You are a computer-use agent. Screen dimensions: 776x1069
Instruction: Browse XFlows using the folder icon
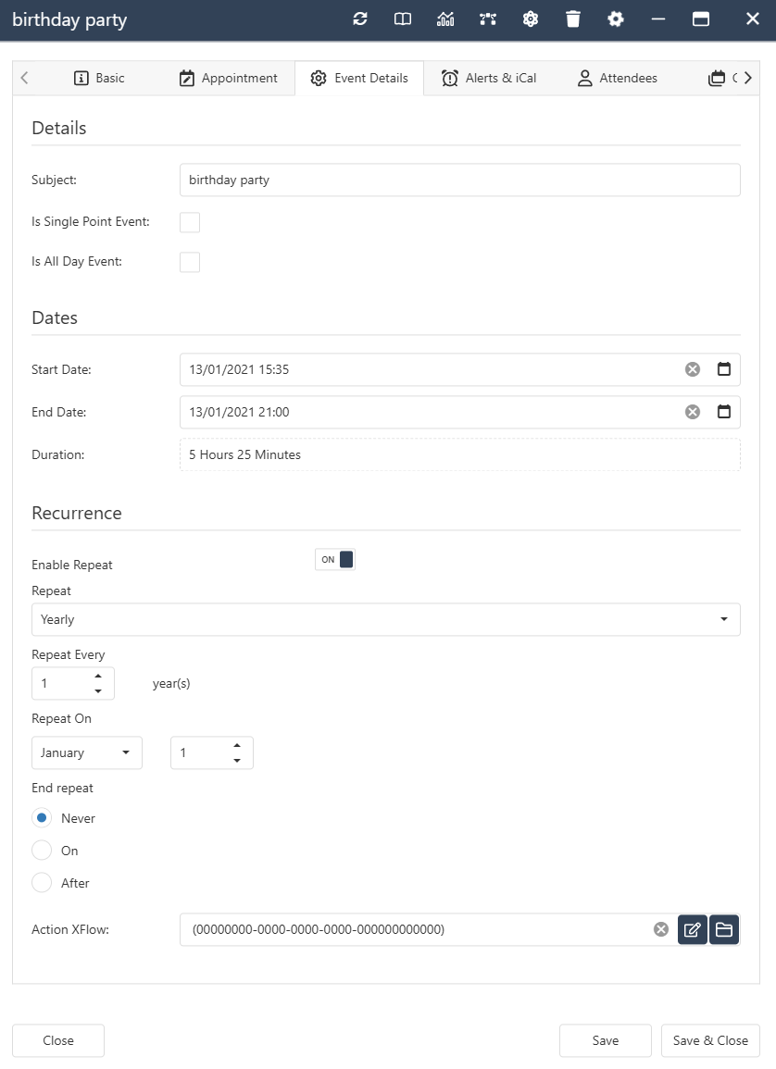tap(723, 929)
